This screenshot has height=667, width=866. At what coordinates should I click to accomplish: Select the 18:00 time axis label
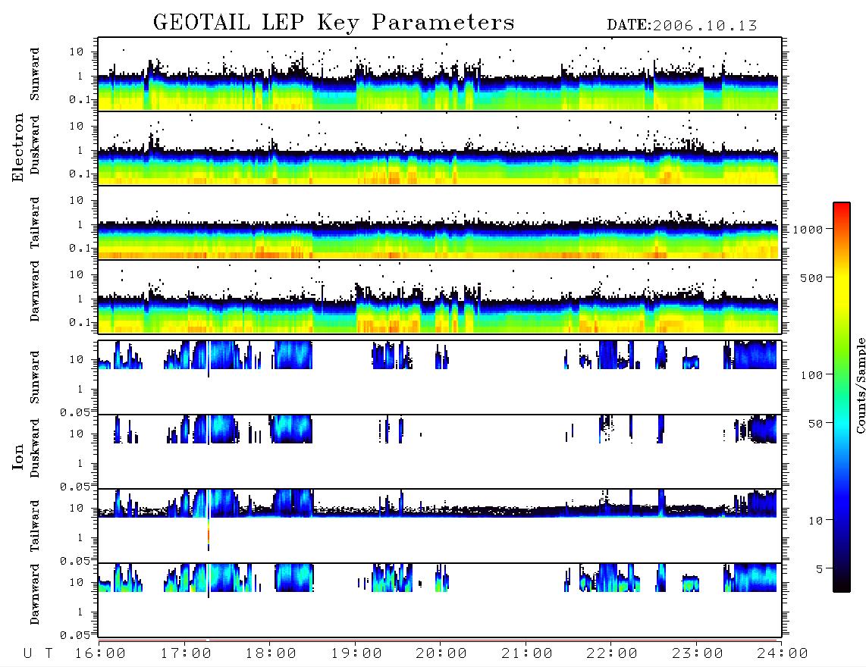tap(271, 654)
